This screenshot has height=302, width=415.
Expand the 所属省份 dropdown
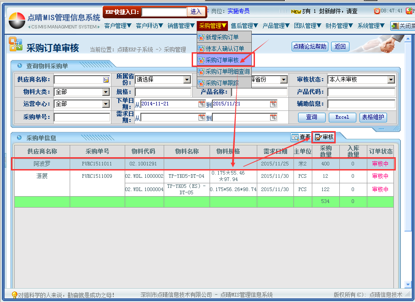(x=187, y=80)
